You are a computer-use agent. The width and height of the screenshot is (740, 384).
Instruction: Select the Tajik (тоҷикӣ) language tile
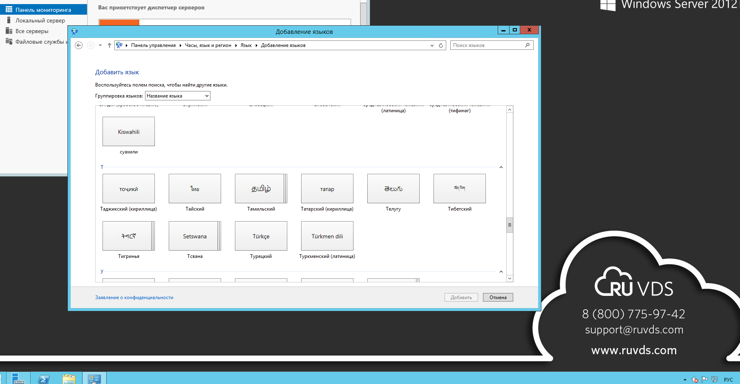click(x=129, y=189)
